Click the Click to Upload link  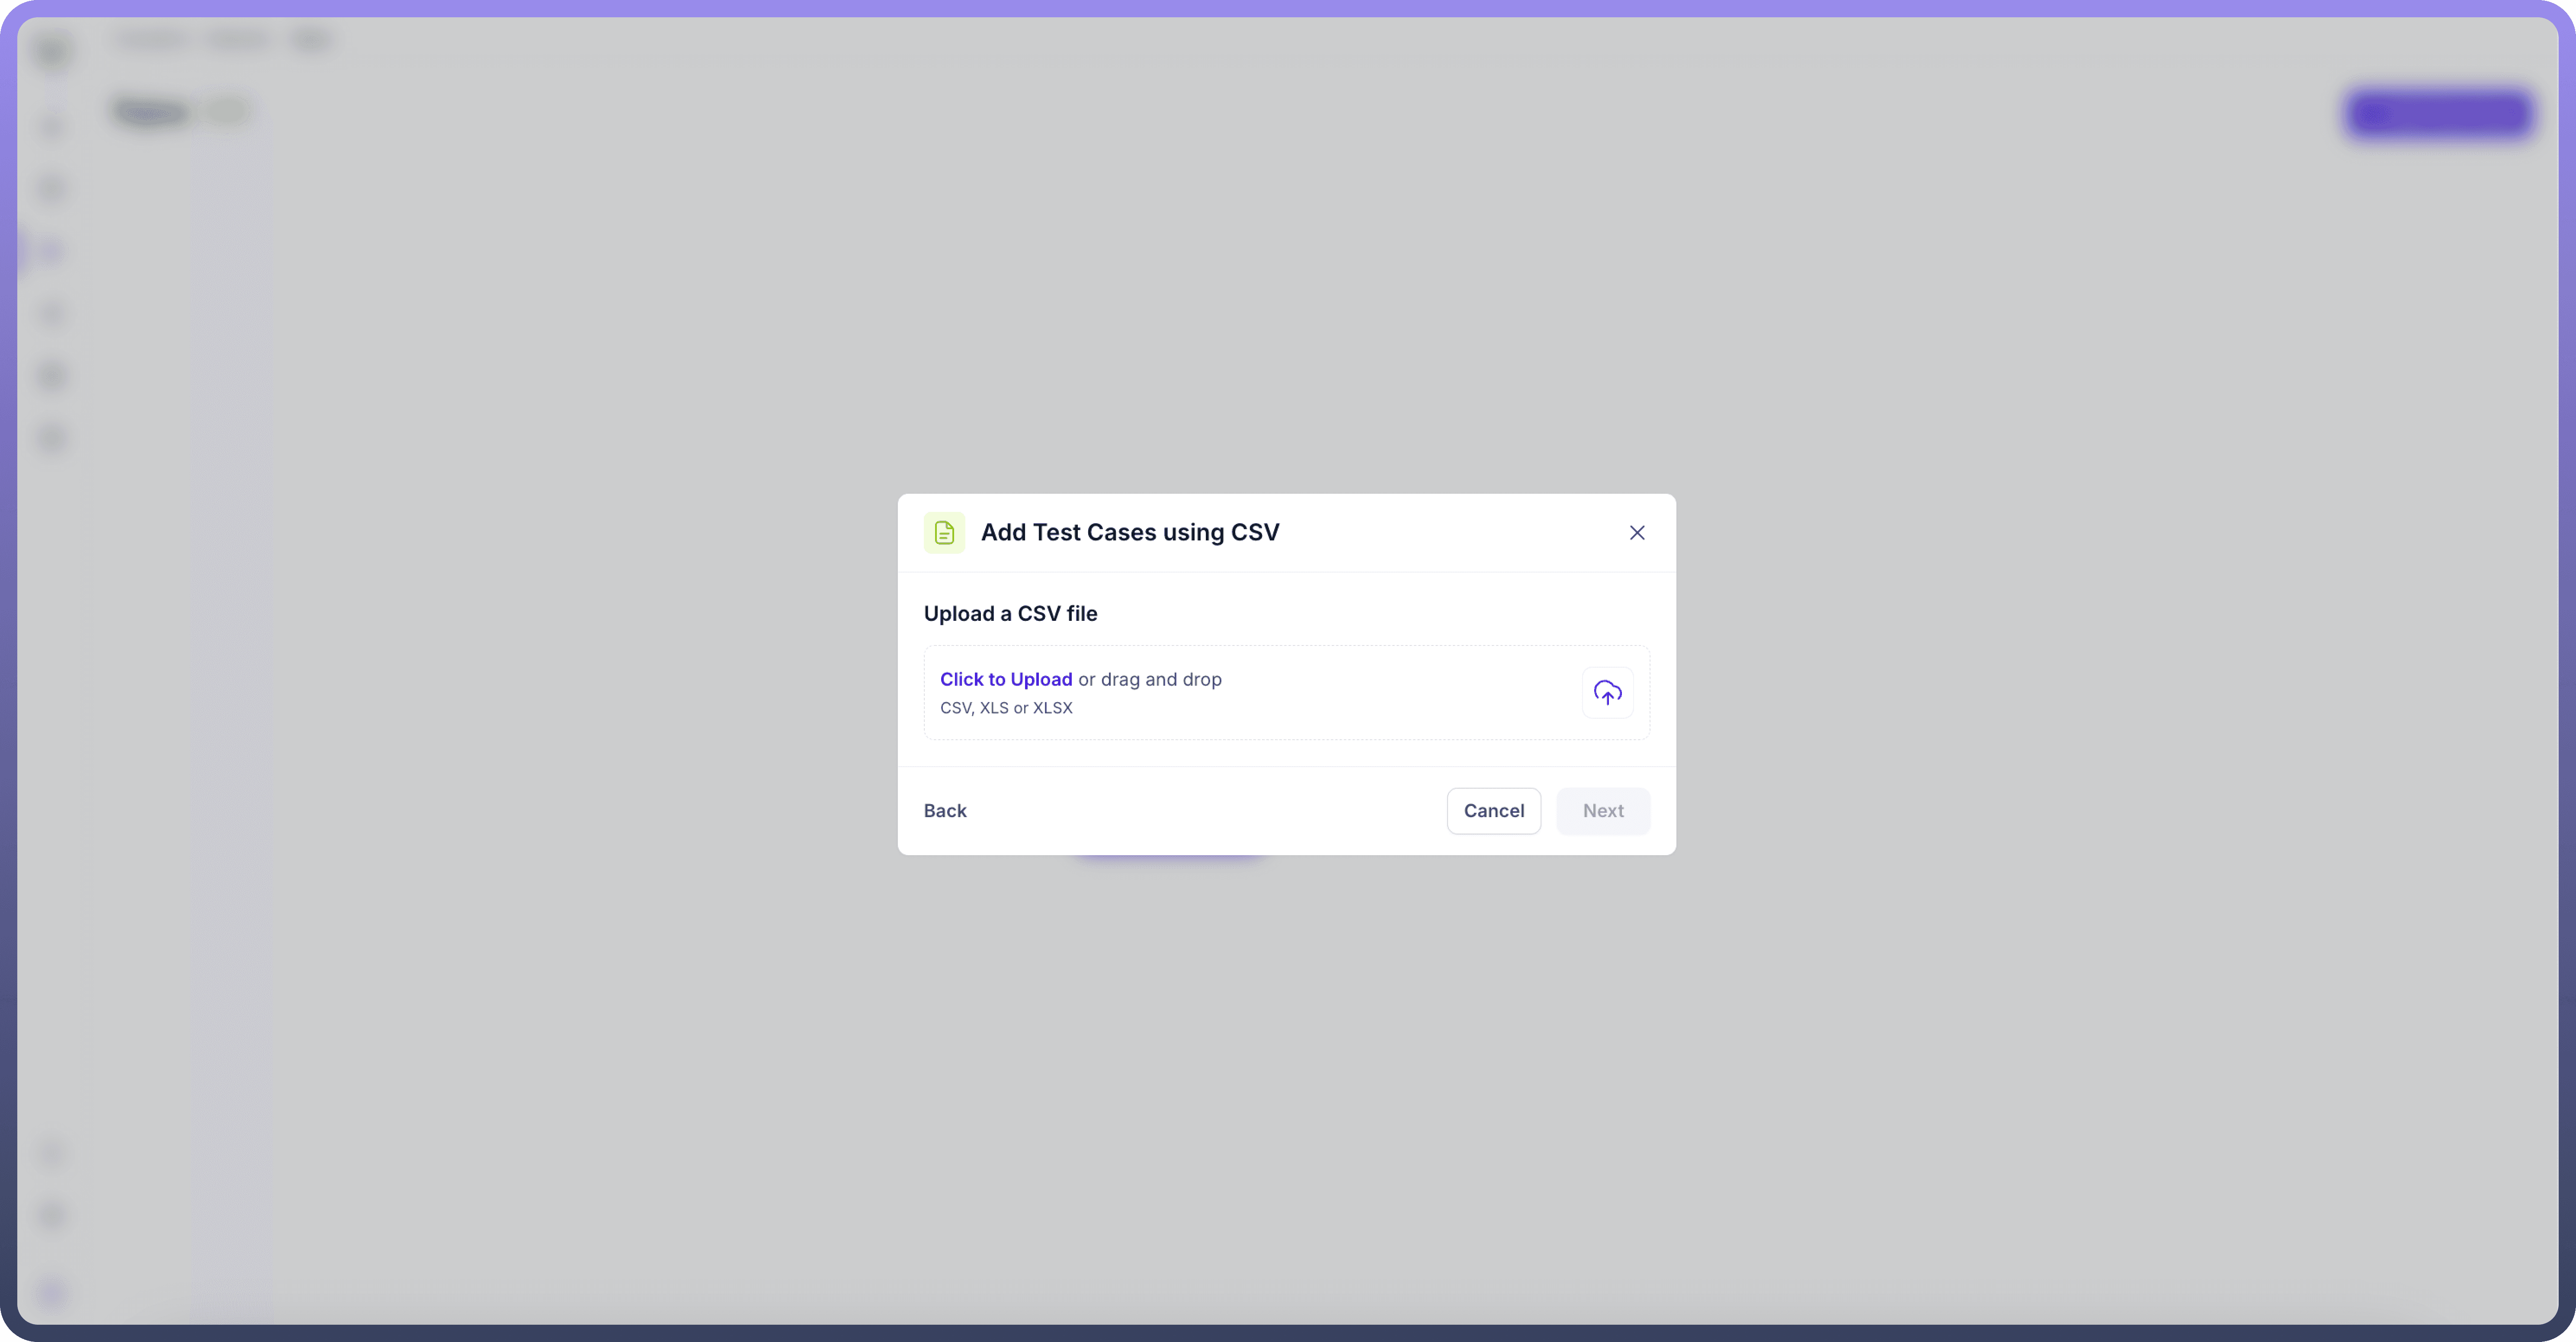tap(1005, 679)
